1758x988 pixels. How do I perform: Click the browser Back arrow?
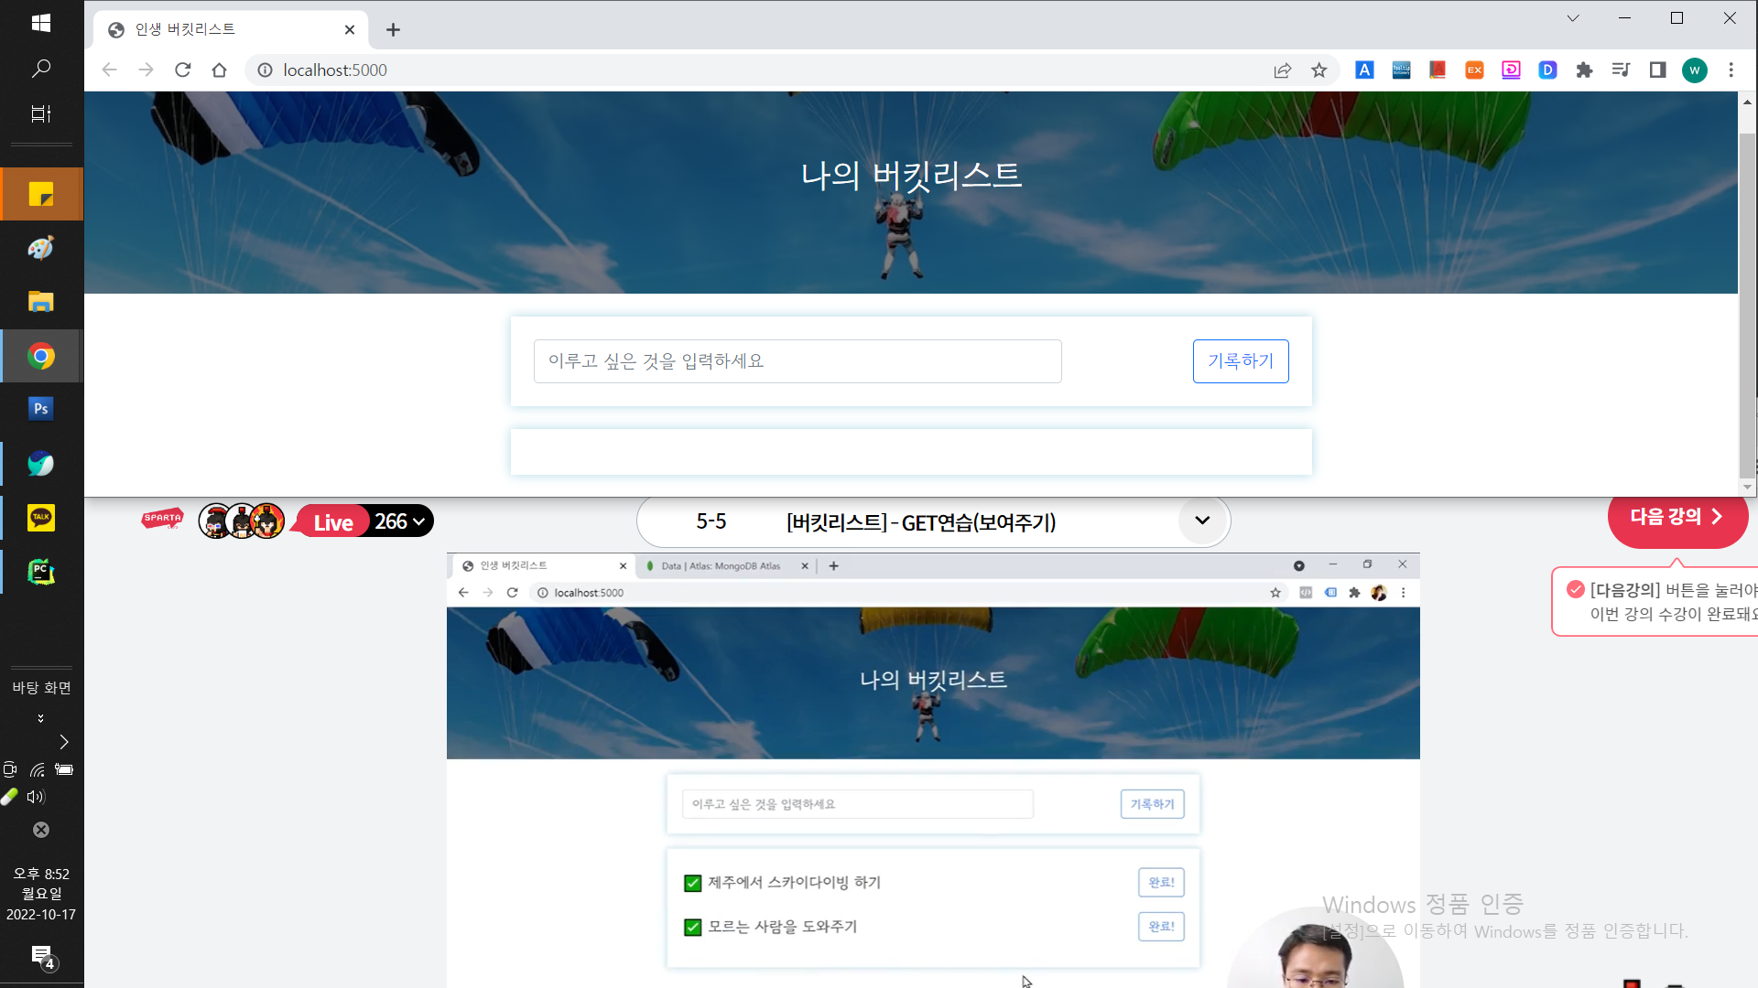tap(110, 70)
